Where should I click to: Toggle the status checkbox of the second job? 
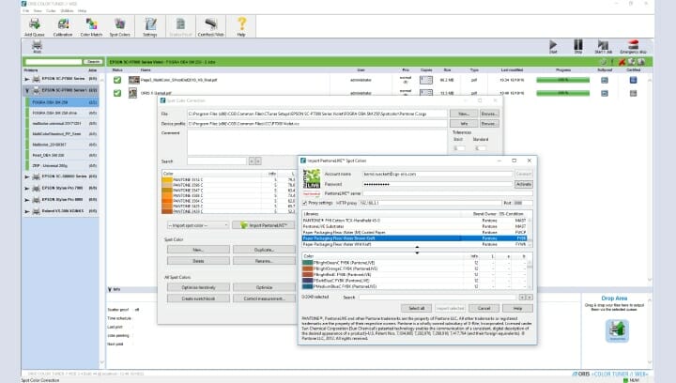[x=117, y=93]
